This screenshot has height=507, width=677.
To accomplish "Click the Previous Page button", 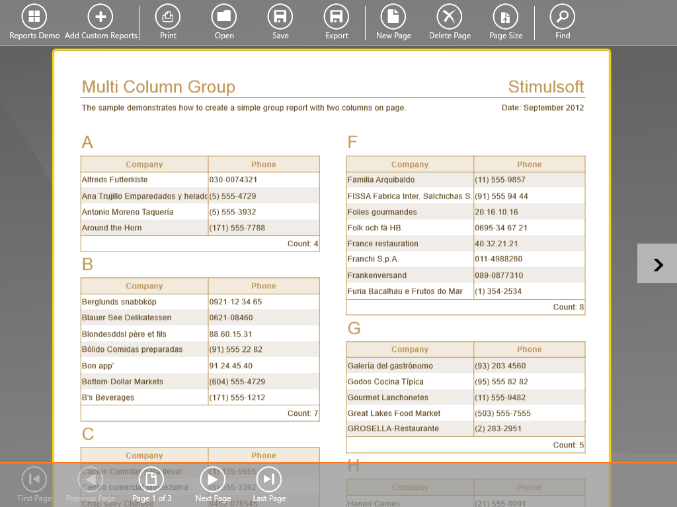I will (91, 479).
